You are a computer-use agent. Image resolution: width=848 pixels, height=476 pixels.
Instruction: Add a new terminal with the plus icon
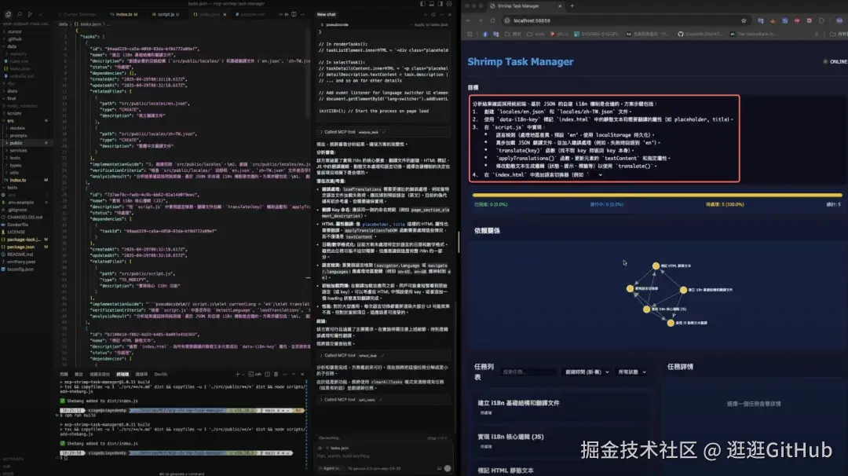237,374
